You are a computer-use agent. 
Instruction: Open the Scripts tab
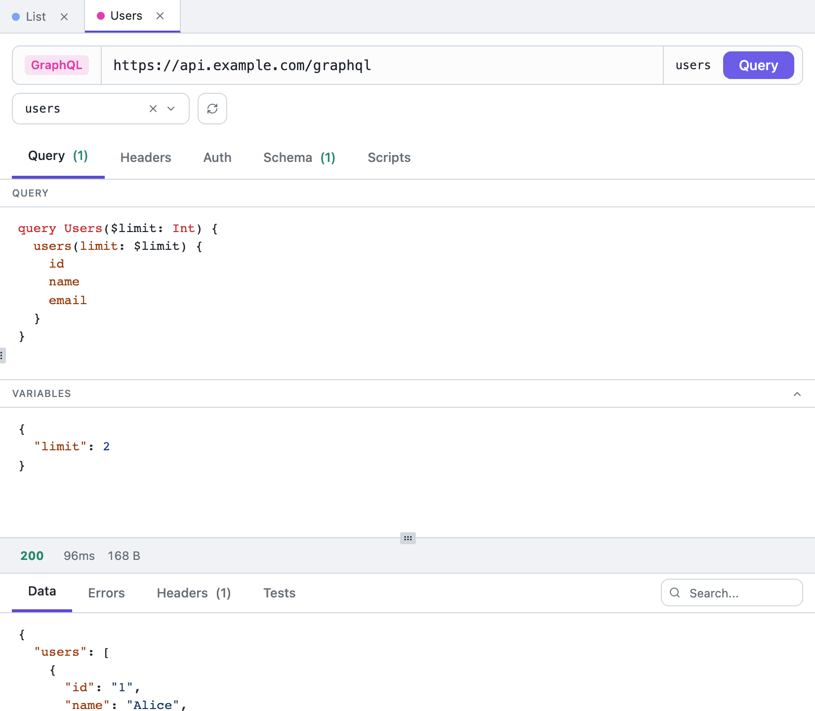tap(389, 158)
